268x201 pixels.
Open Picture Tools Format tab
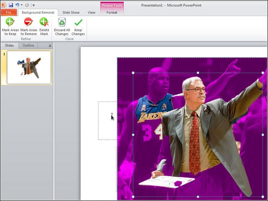point(112,13)
